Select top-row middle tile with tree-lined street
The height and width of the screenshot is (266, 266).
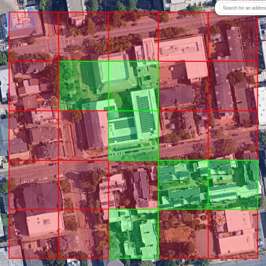pos(134,37)
